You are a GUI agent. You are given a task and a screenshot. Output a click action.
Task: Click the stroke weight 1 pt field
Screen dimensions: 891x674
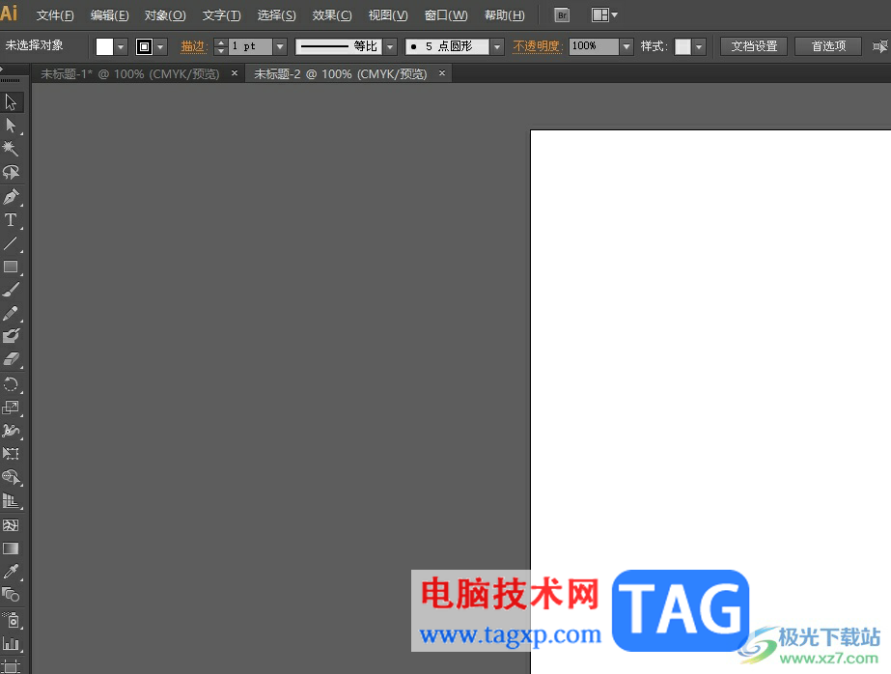pyautogui.click(x=251, y=46)
